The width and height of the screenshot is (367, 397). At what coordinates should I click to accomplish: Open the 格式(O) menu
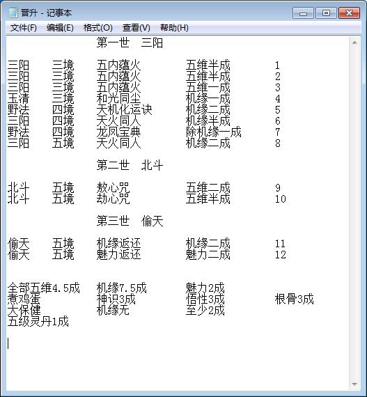point(98,28)
